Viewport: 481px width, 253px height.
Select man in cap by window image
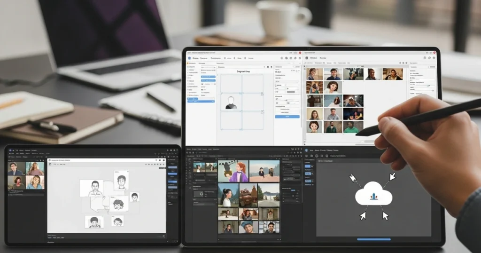(x=269, y=227)
